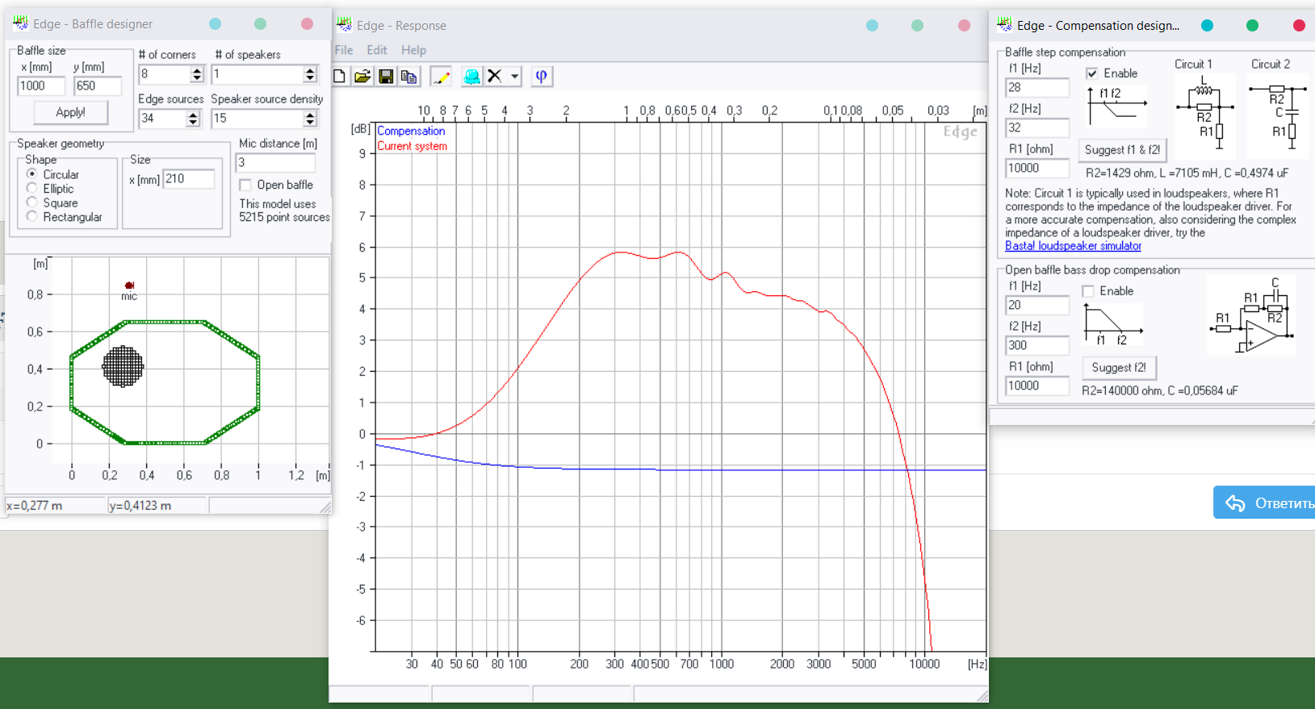
Task: Click the y=0,4123 m status readout
Action: (x=140, y=506)
